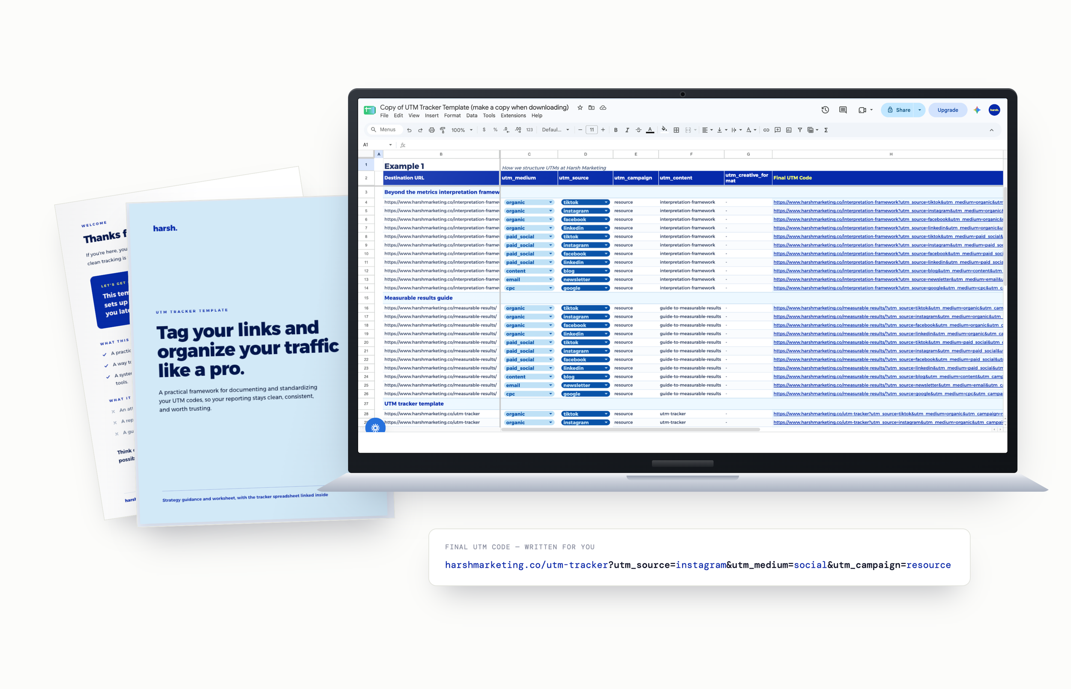Increase font size with the plus button

click(603, 130)
